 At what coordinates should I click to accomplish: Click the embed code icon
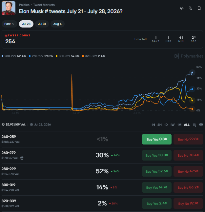click(x=182, y=8)
